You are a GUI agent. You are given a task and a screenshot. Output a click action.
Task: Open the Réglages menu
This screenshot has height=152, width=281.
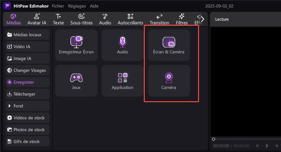(x=77, y=6)
